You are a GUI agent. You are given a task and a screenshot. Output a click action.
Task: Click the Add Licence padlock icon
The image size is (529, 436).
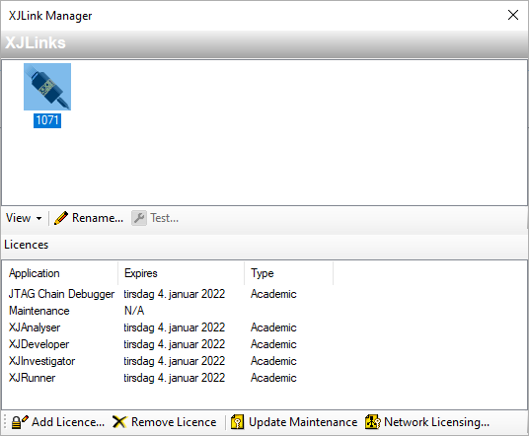pos(20,422)
